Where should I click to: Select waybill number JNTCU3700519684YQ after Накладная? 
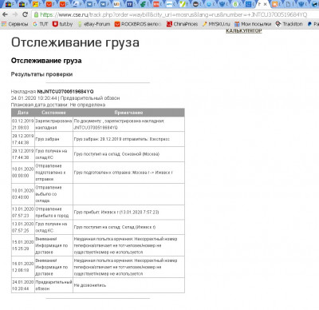point(65,92)
